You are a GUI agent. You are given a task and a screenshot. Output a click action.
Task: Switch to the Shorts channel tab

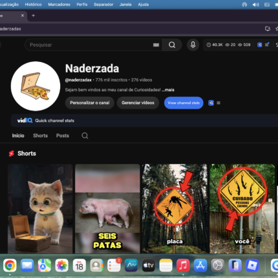point(40,136)
